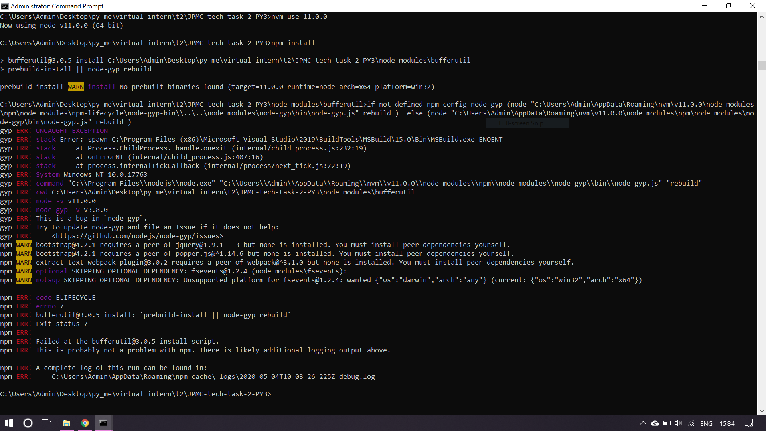
Task: Open the Start menu
Action: click(x=8, y=423)
